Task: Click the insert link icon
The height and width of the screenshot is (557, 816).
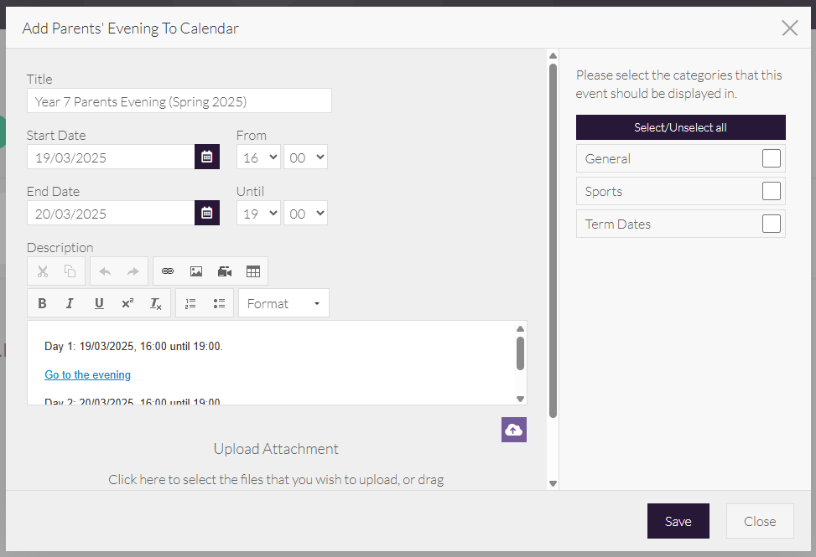Action: point(168,271)
